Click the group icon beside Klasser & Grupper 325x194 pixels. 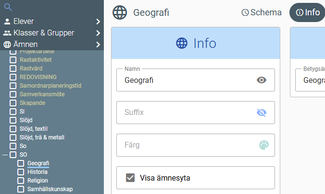pyautogui.click(x=7, y=33)
